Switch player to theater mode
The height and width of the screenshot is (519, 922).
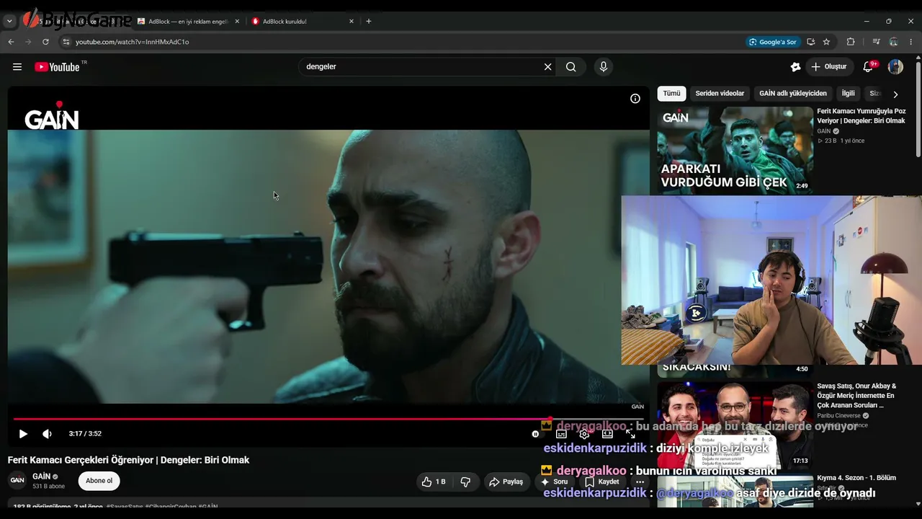(607, 434)
